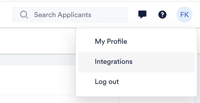Screen dimensions: 200x103
Task: Focus the Search Applicants field
Action: pyautogui.click(x=70, y=15)
